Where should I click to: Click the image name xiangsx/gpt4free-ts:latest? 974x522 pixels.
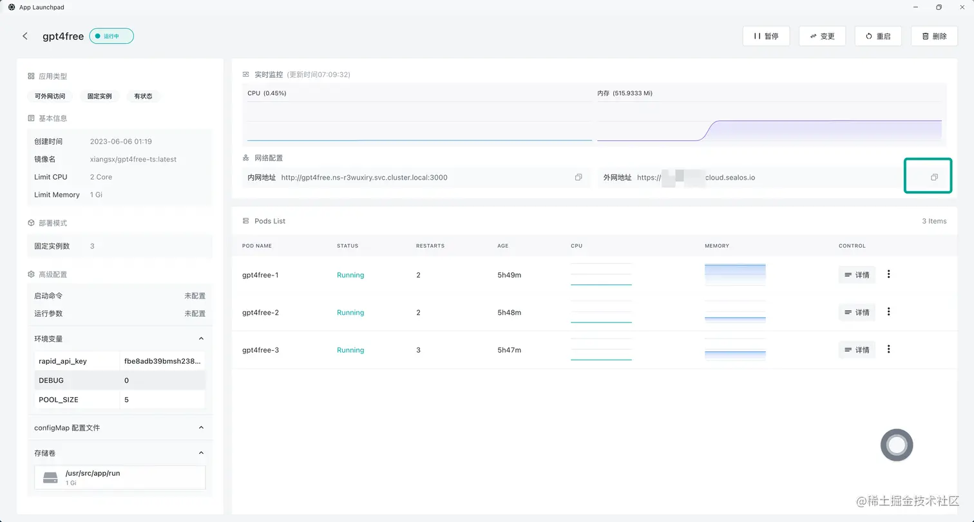tap(133, 159)
